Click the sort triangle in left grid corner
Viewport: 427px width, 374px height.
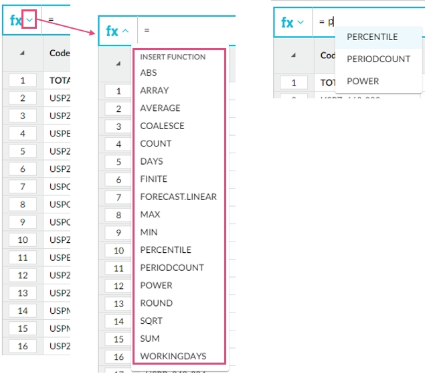point(22,54)
